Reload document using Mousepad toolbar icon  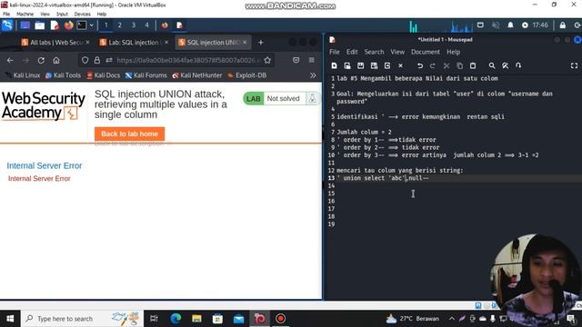click(387, 65)
